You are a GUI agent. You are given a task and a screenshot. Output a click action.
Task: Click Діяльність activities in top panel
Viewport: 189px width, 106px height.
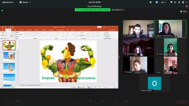8,2
